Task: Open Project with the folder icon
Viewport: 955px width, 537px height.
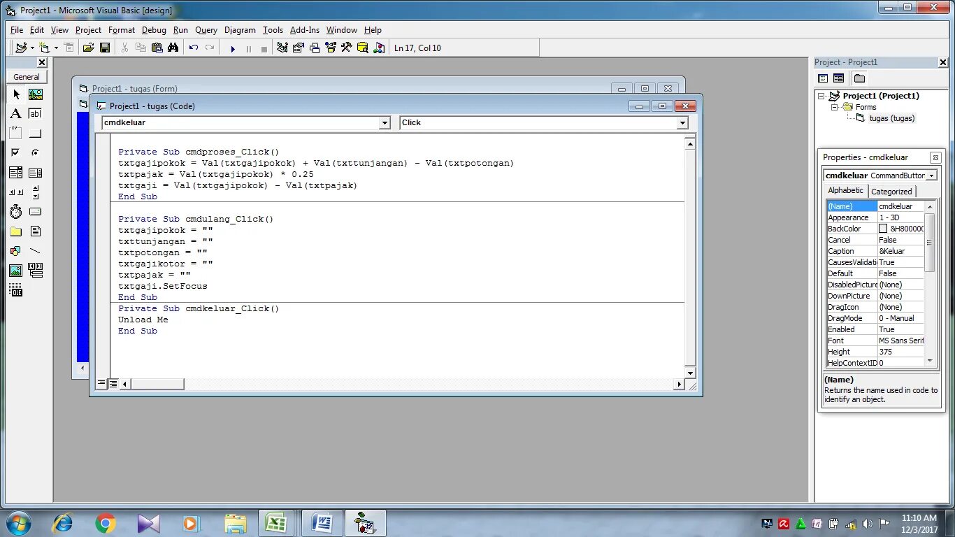Action: pyautogui.click(x=88, y=48)
